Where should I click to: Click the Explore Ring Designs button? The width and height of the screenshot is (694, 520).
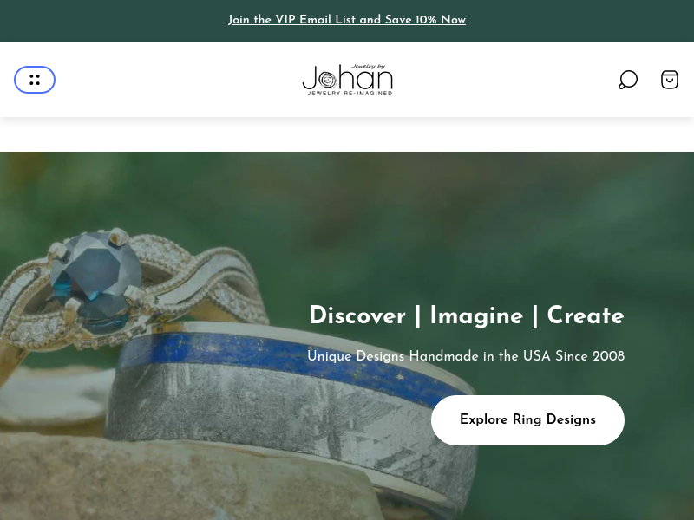tap(527, 420)
